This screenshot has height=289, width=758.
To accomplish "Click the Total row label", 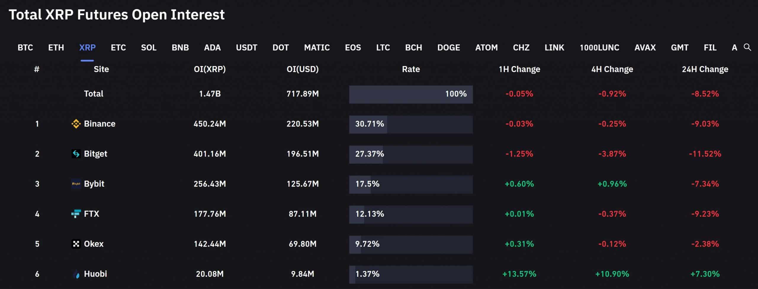I will (x=94, y=94).
